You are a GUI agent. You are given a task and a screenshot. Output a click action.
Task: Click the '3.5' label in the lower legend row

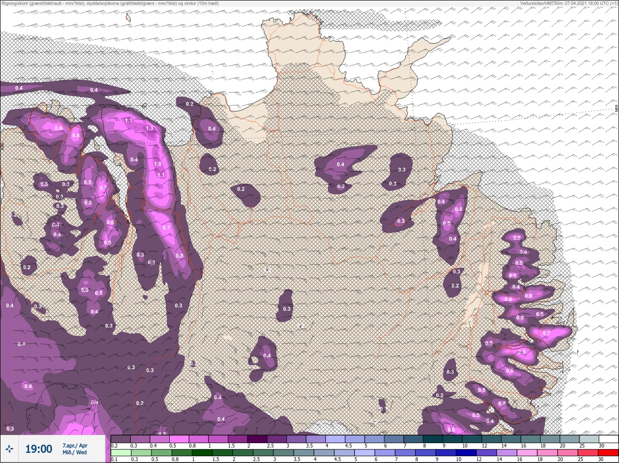pyautogui.click(x=296, y=460)
